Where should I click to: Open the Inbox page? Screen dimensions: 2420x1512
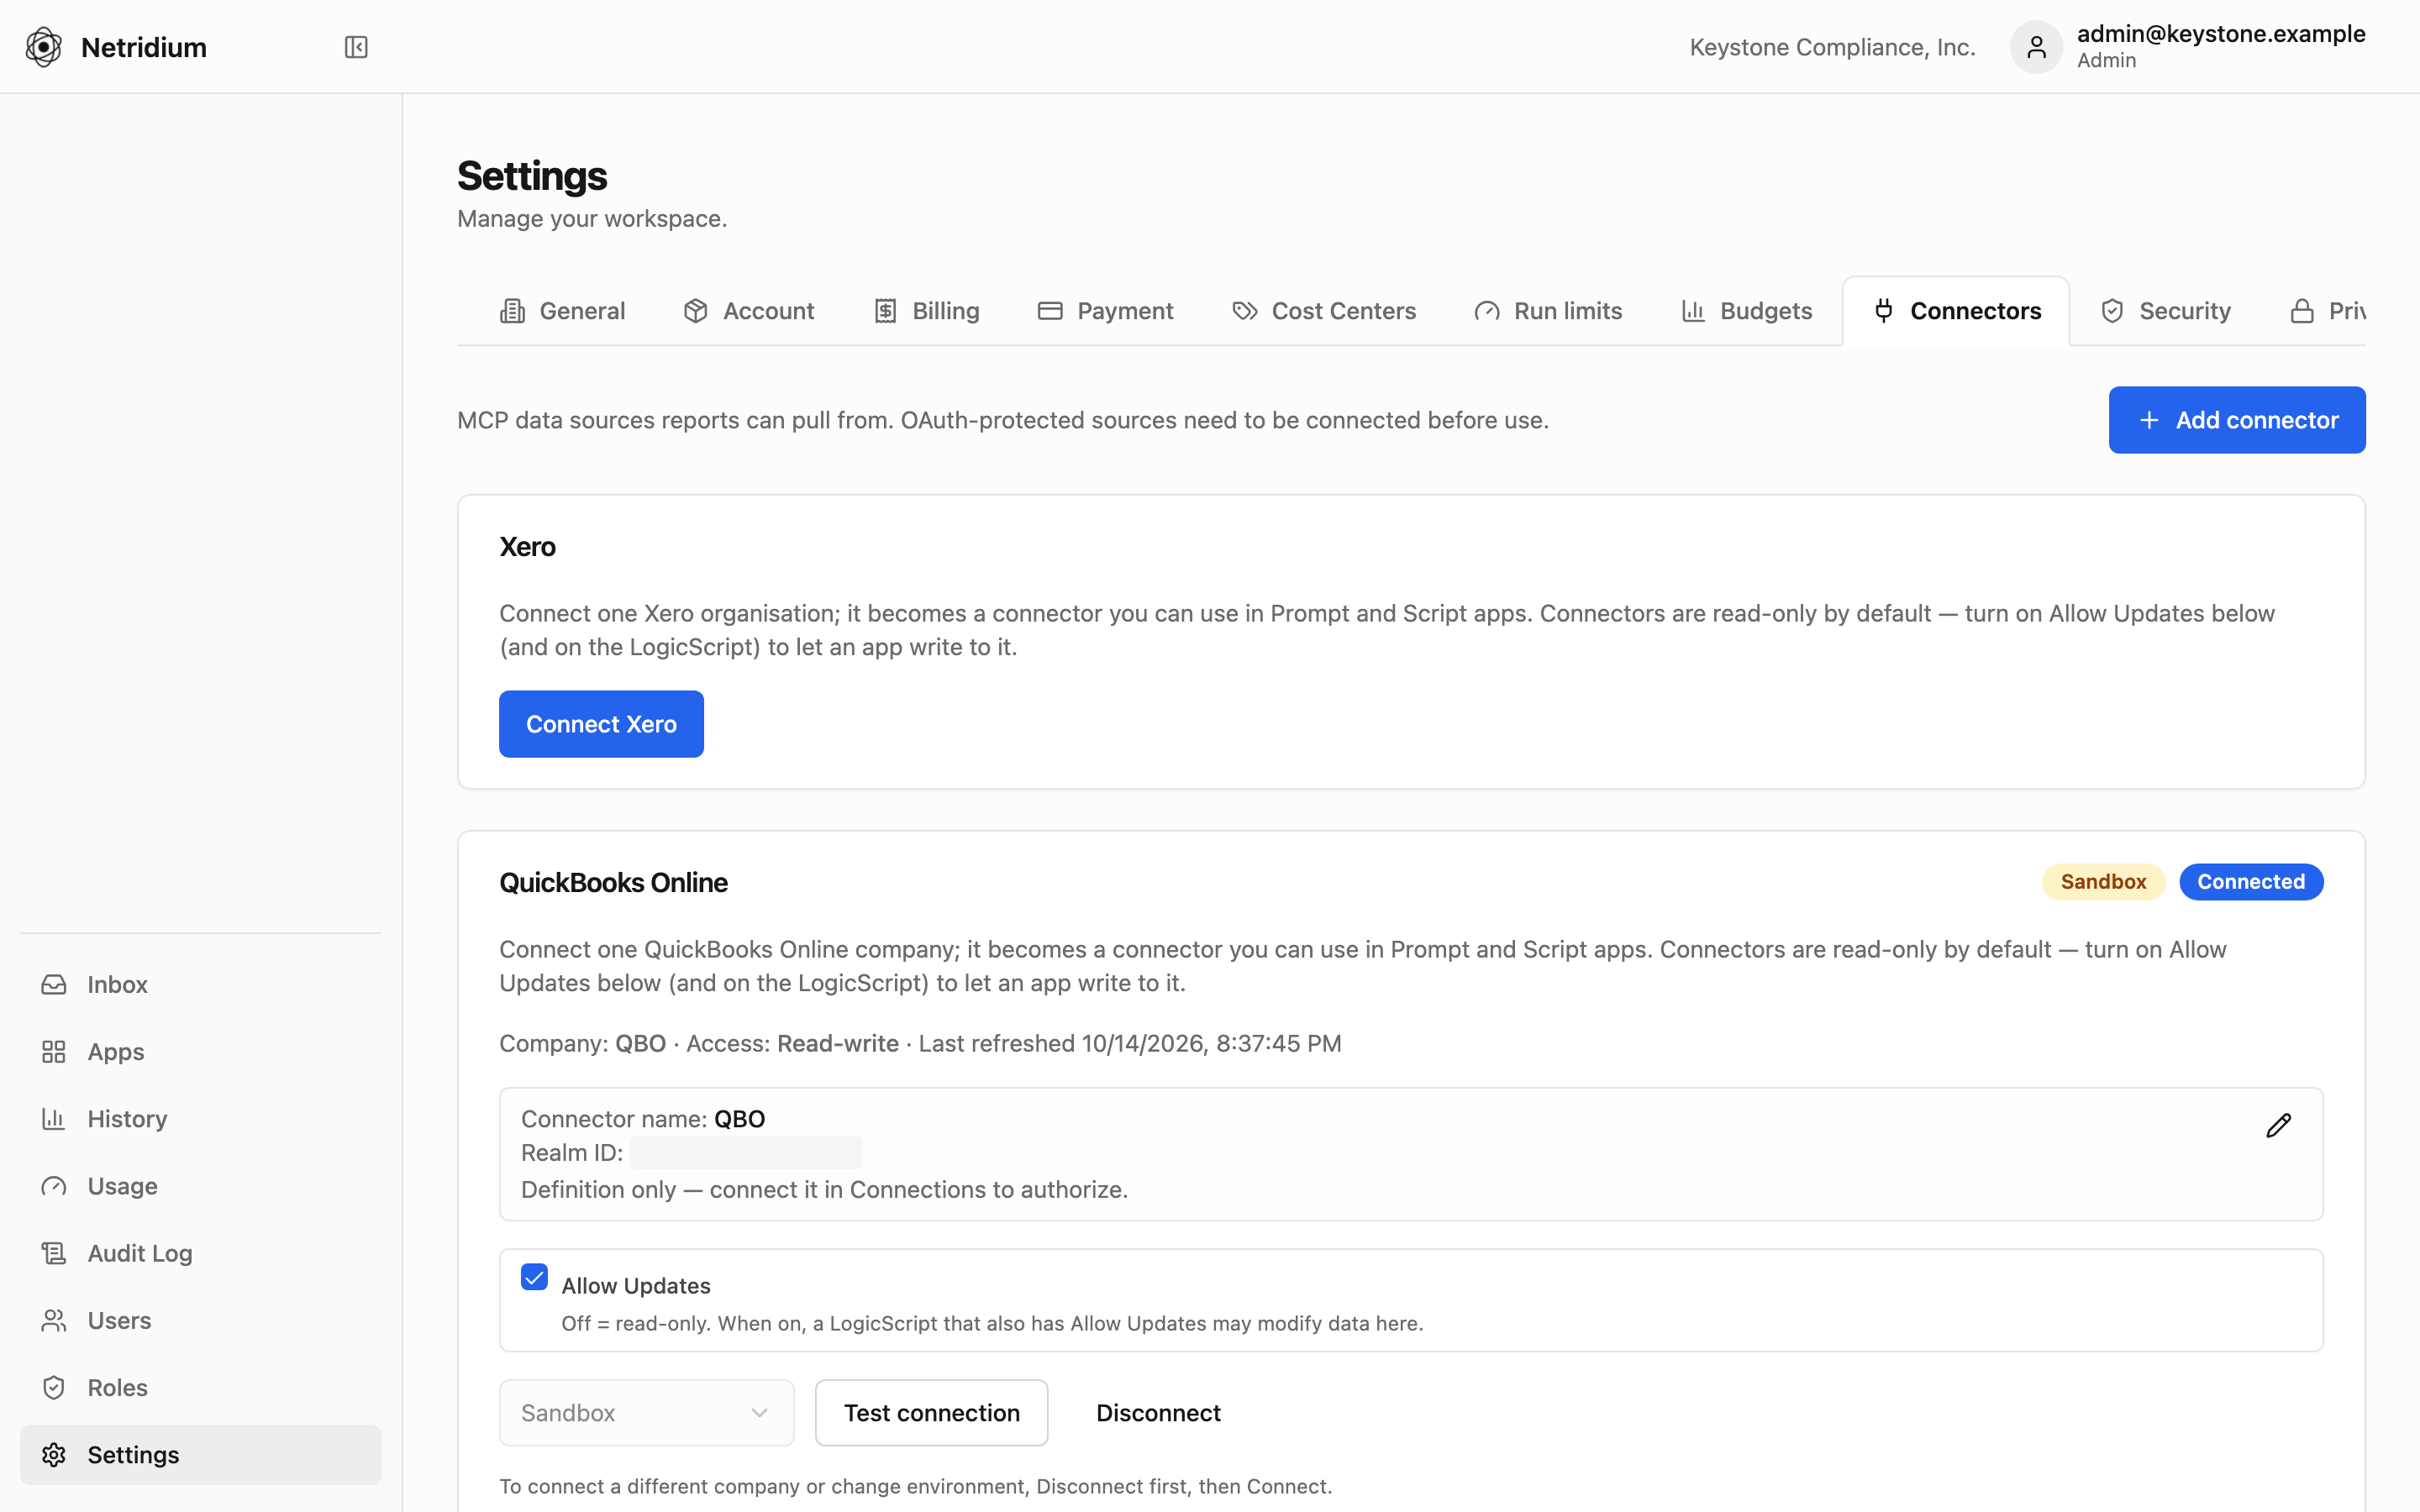(x=200, y=984)
